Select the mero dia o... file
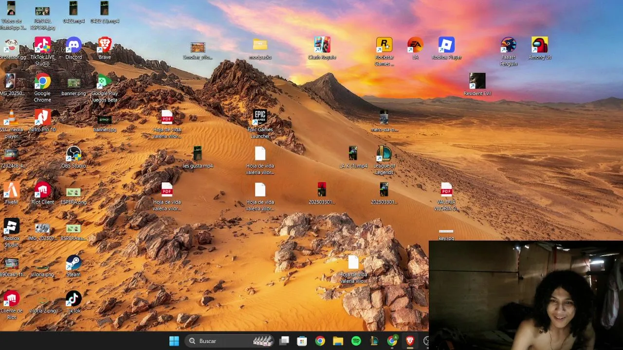The height and width of the screenshot is (350, 623). click(384, 121)
